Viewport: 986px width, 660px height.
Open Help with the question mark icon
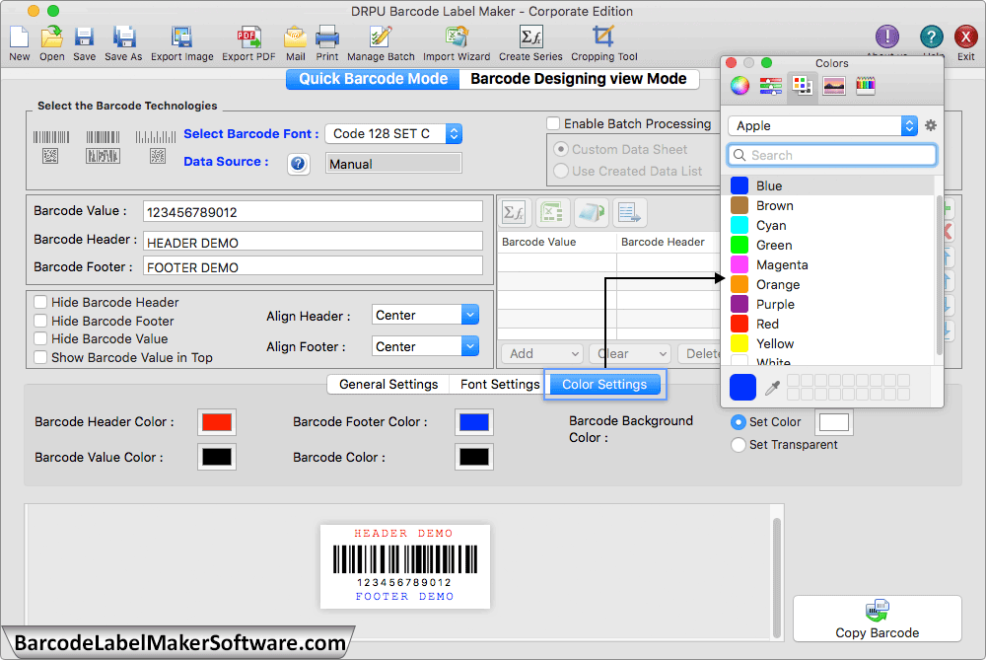tap(931, 37)
